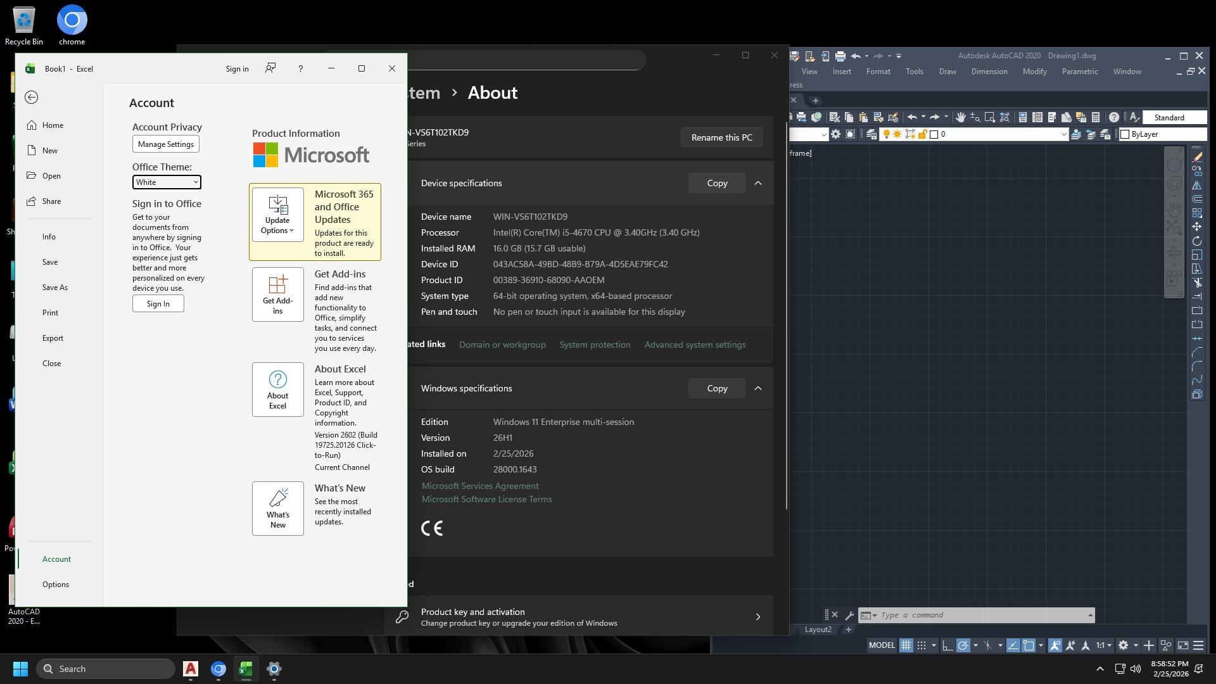Viewport: 1216px width, 684px height.
Task: Click the Pan hand icon in AutoCAD toolbar
Action: pos(960,117)
